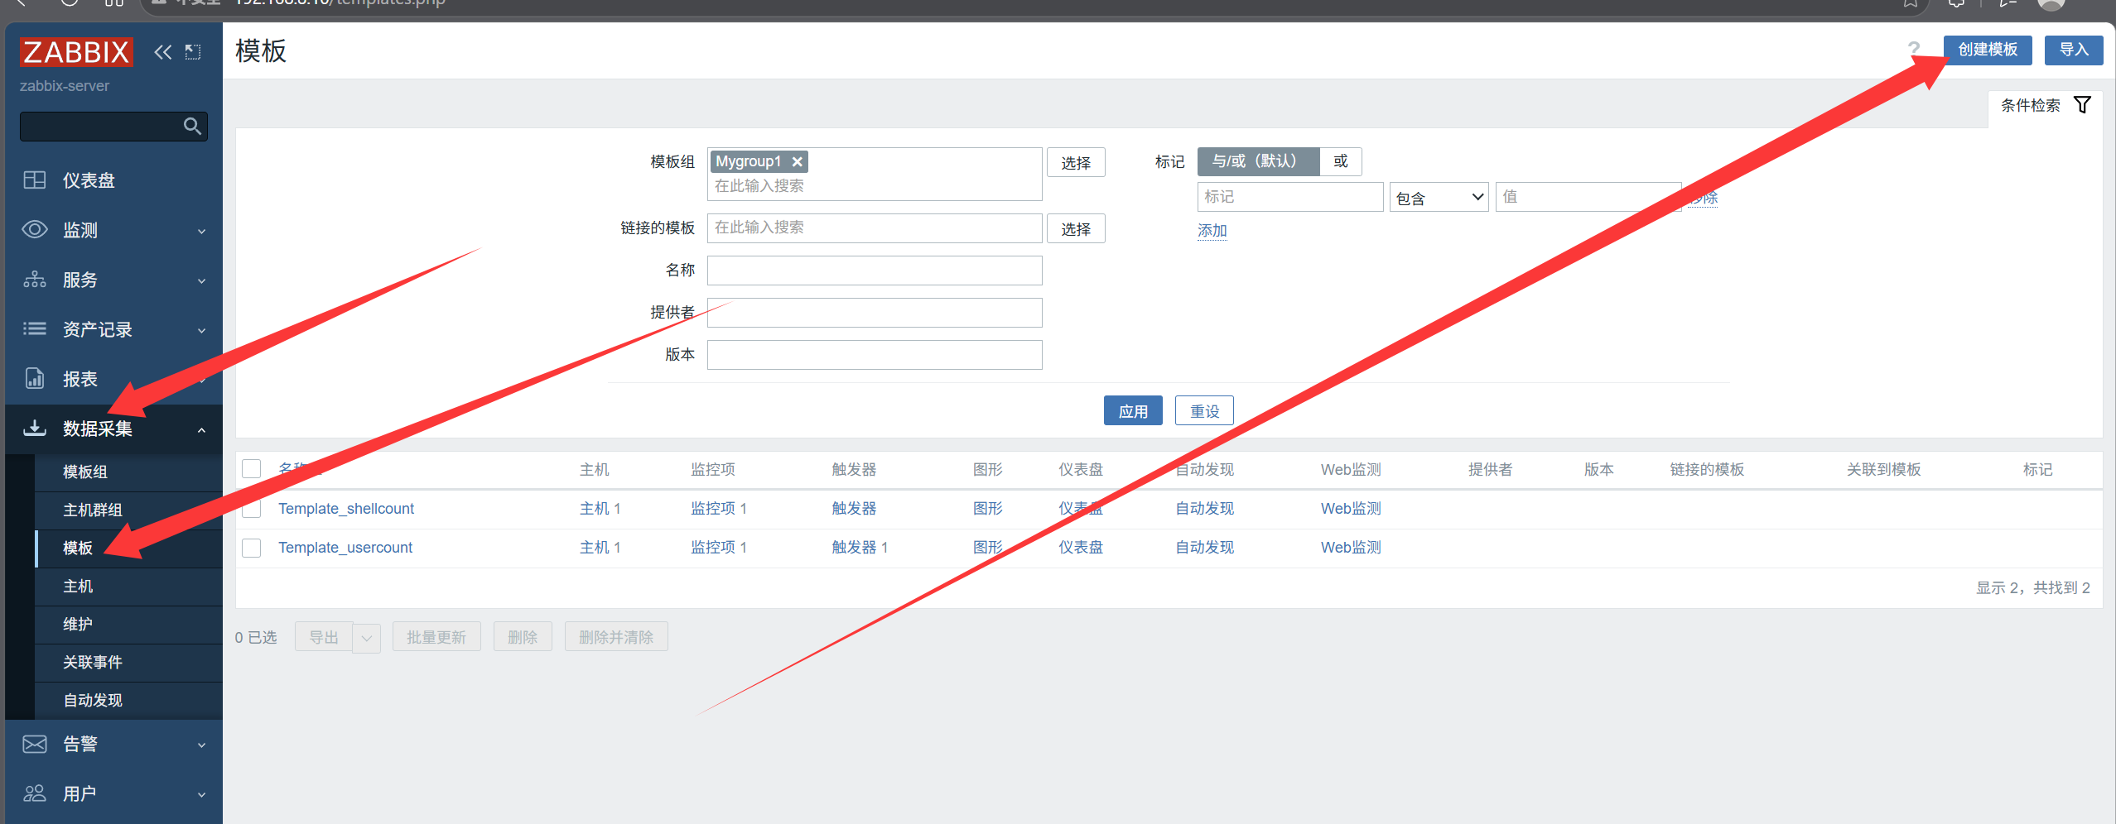This screenshot has height=824, width=2116.
Task: Click the 条件检索 filter tab
Action: pos(2046,106)
